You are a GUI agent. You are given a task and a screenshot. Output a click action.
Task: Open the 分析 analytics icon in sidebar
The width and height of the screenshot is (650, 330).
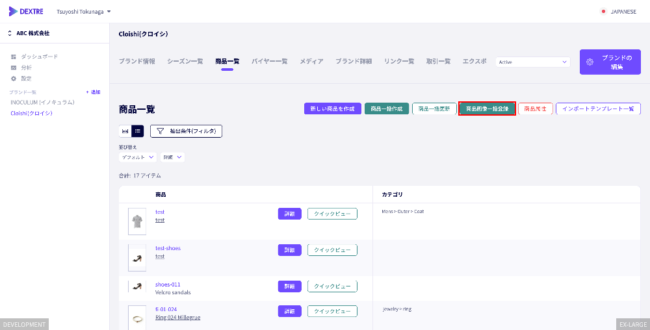click(13, 68)
